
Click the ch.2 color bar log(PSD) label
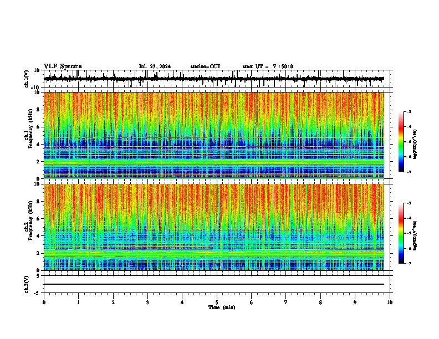coord(415,235)
